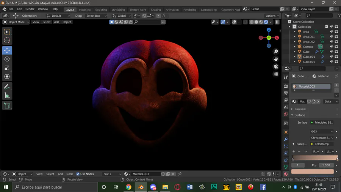
Task: Open the Drag Select Box dropdown
Action: click(x=96, y=16)
